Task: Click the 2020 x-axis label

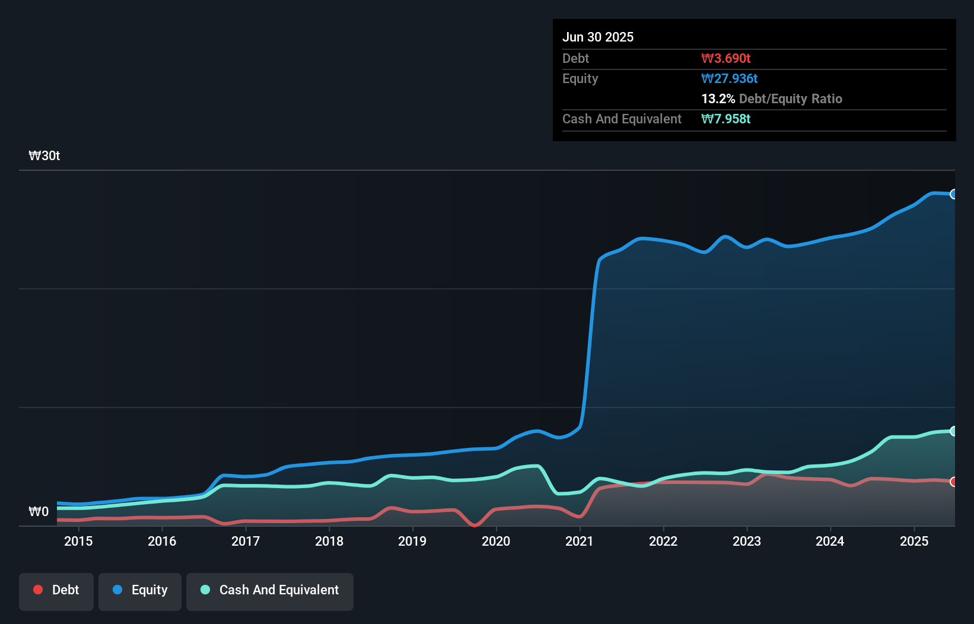Action: 496,541
